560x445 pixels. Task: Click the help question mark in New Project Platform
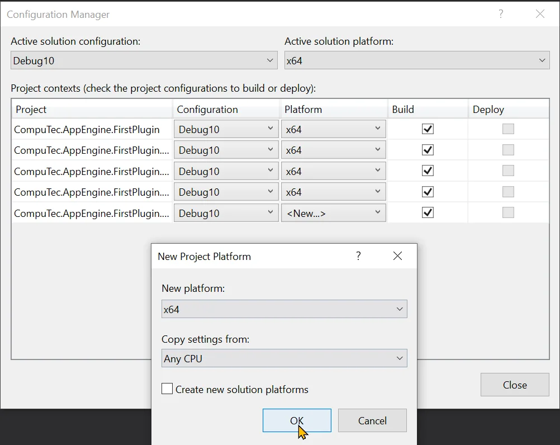[x=358, y=256]
